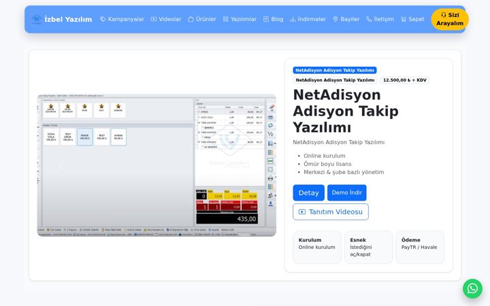This screenshot has width=490, height=306.
Task: Click the Online kurulum bullet text
Action: 325,156
